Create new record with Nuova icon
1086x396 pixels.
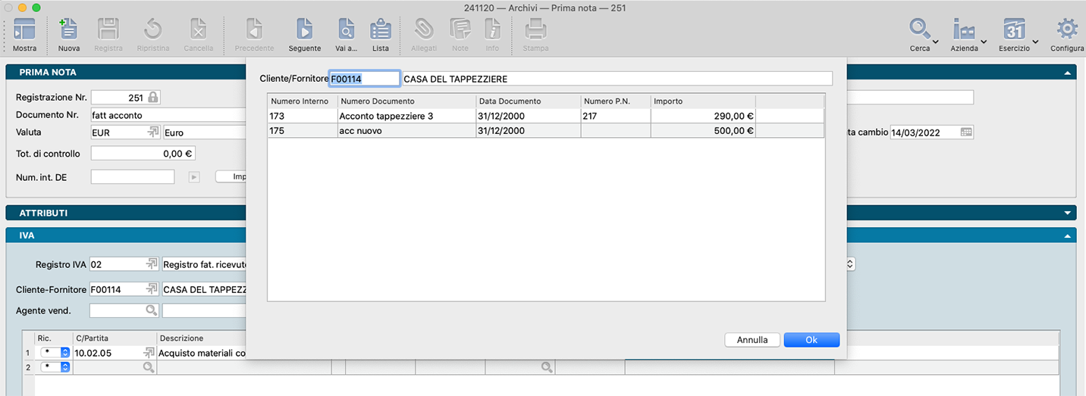point(69,31)
